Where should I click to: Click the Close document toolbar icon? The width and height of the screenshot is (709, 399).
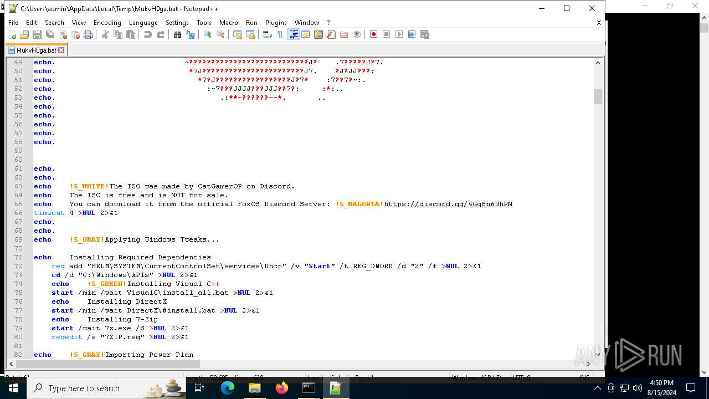click(63, 34)
